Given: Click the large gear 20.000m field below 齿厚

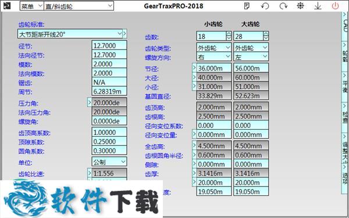Looking at the screenshot, I should pyautogui.click(x=251, y=182).
